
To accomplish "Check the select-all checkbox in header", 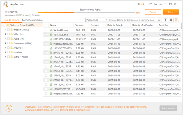I will pyautogui.click(x=46, y=25).
